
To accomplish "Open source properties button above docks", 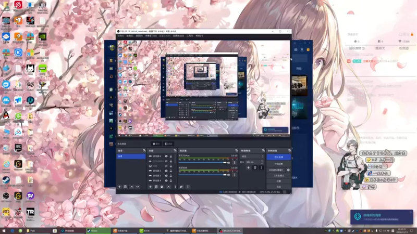I will tap(156, 144).
